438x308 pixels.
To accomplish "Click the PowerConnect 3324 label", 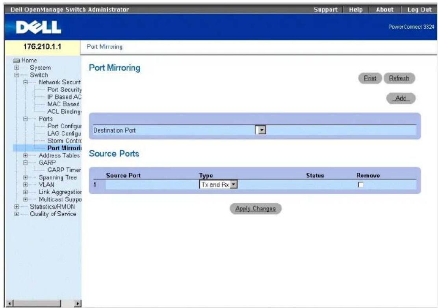I will [412, 27].
